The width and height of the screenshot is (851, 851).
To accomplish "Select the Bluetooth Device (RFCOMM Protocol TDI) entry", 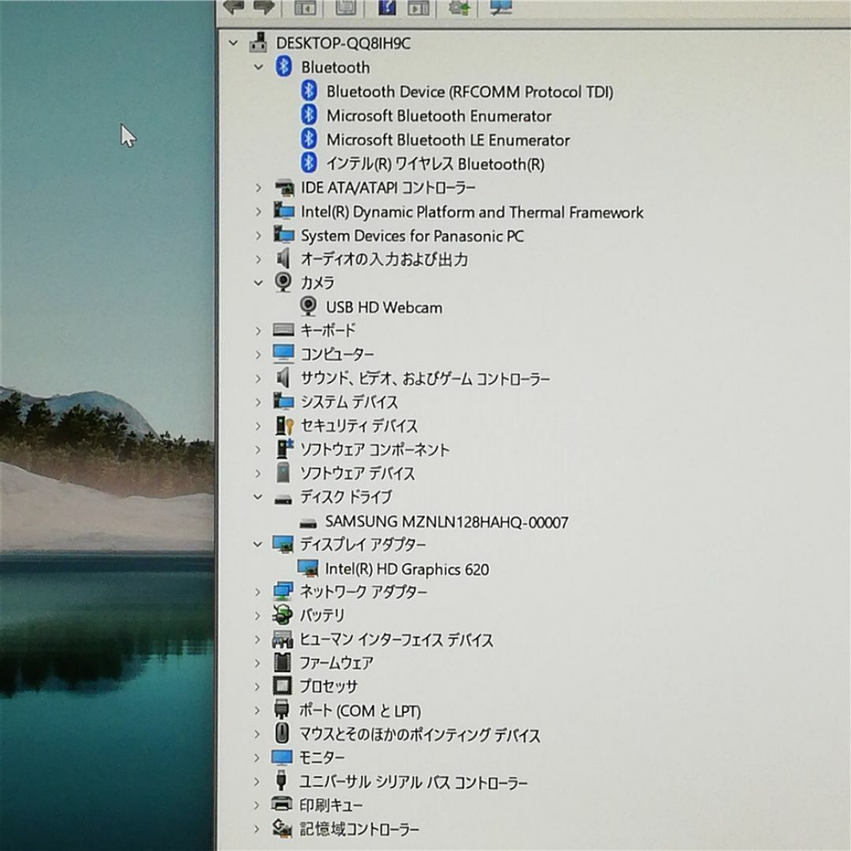I will point(470,91).
